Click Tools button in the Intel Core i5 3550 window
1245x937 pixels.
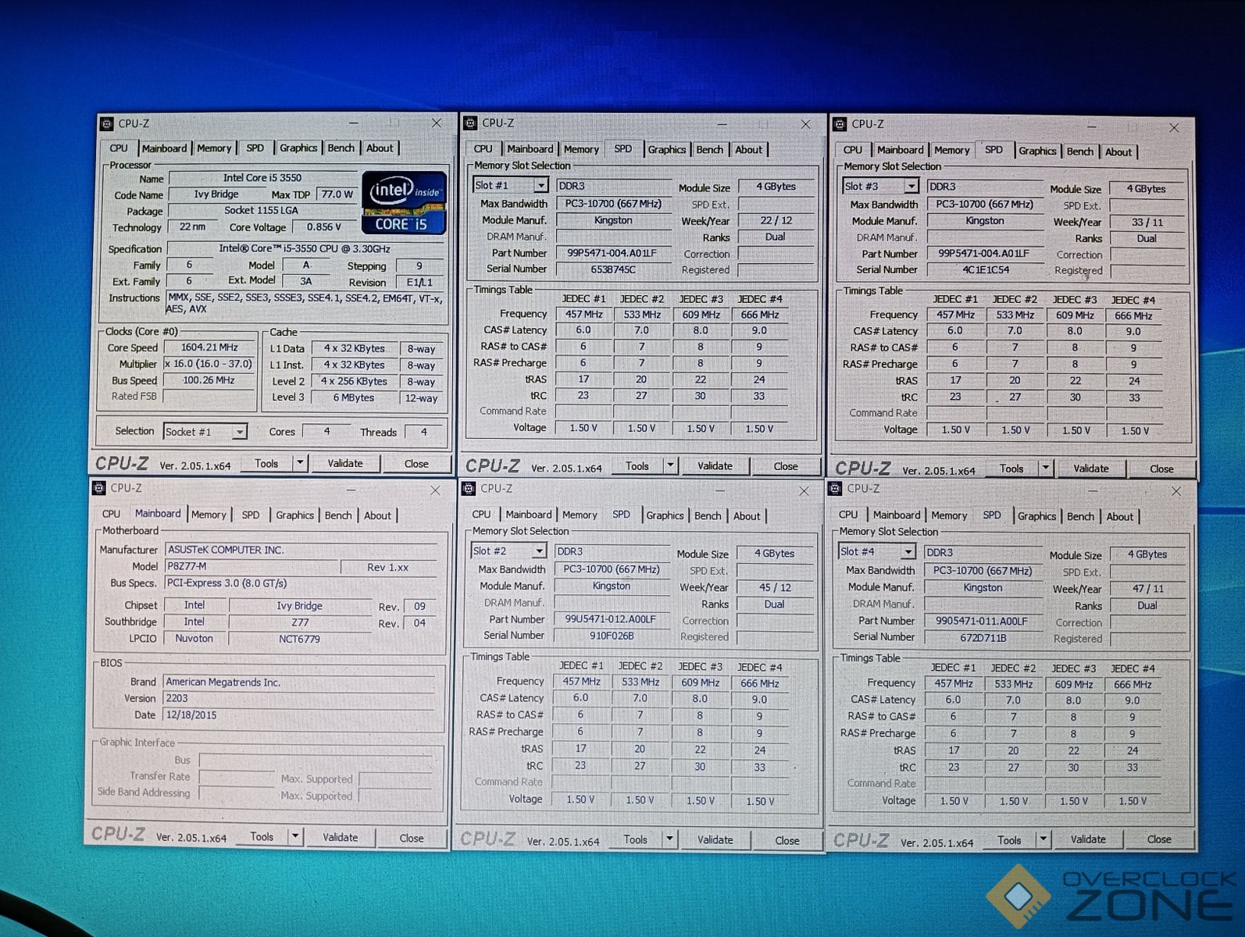tap(266, 463)
